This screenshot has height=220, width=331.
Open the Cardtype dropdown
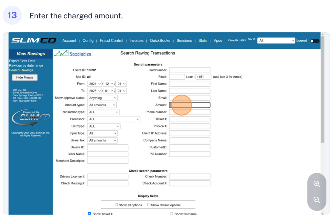point(103,126)
